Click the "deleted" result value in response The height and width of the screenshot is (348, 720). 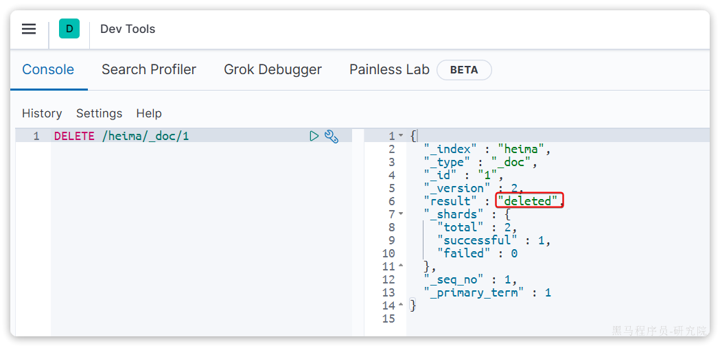(529, 201)
